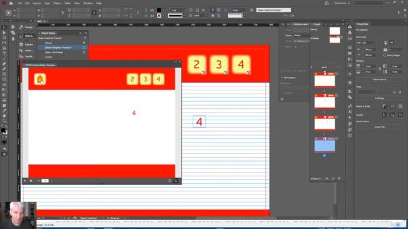
Task: Select the page 4 thumbnail in Pages panel
Action: click(324, 146)
